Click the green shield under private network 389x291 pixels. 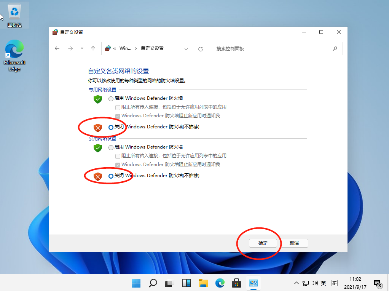98,99
